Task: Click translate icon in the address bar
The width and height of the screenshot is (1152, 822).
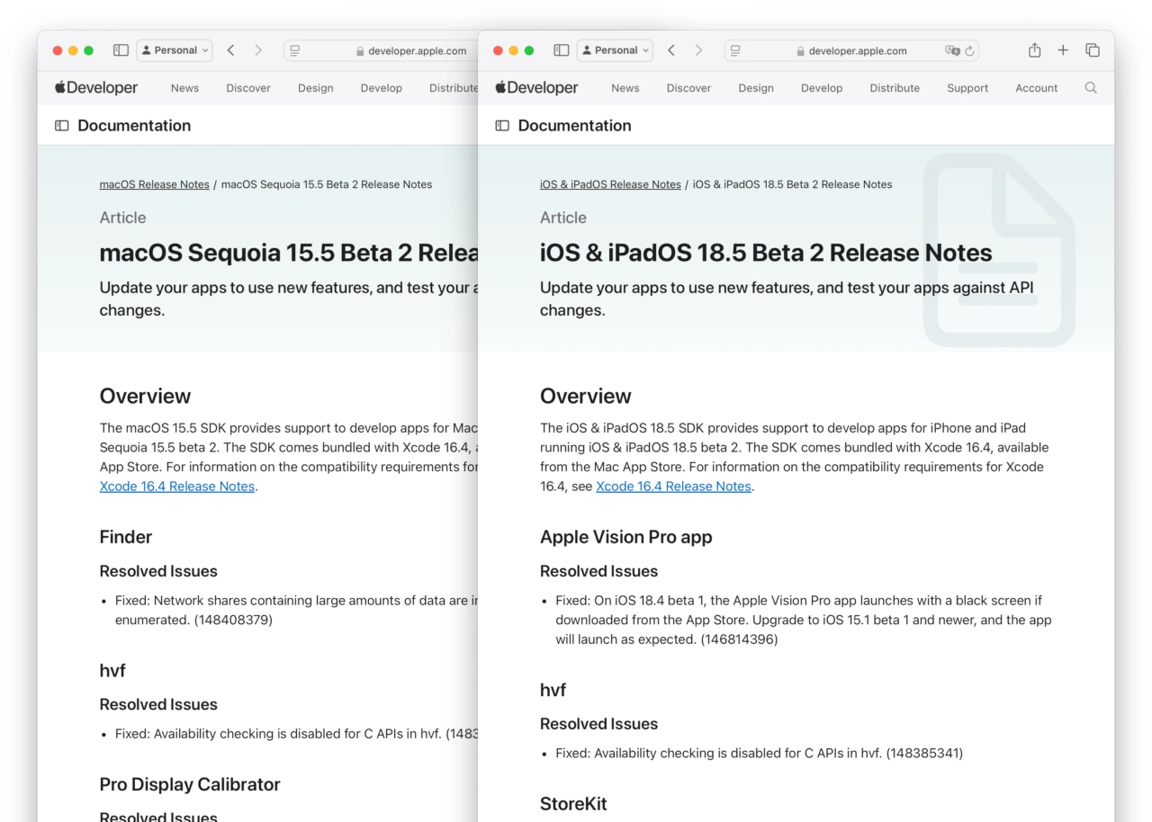Action: (x=952, y=51)
